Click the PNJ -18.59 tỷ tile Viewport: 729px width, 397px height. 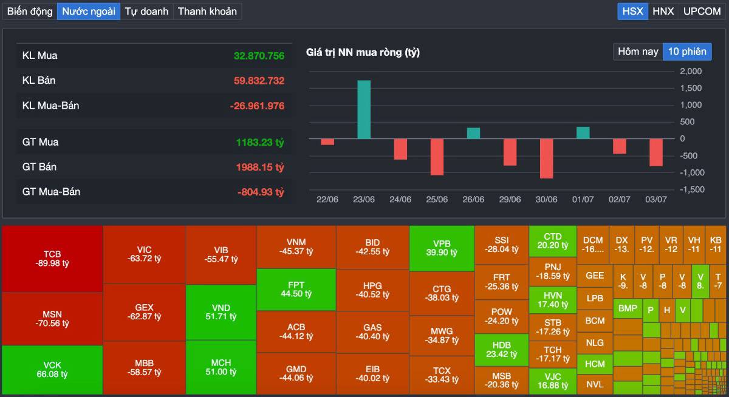click(x=553, y=271)
